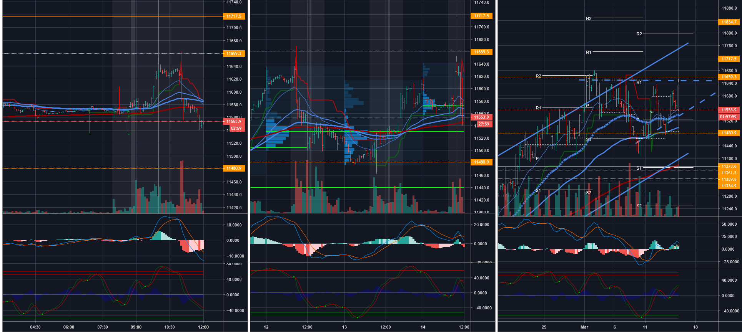The image size is (742, 332).
Task: Click the date label 25 on the right chart axis
Action: pyautogui.click(x=544, y=327)
